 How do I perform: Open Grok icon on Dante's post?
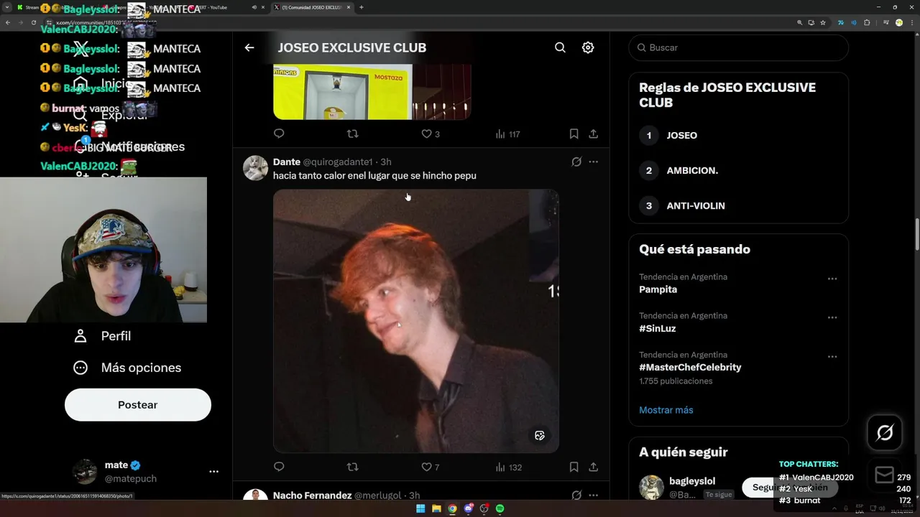pyautogui.click(x=576, y=162)
